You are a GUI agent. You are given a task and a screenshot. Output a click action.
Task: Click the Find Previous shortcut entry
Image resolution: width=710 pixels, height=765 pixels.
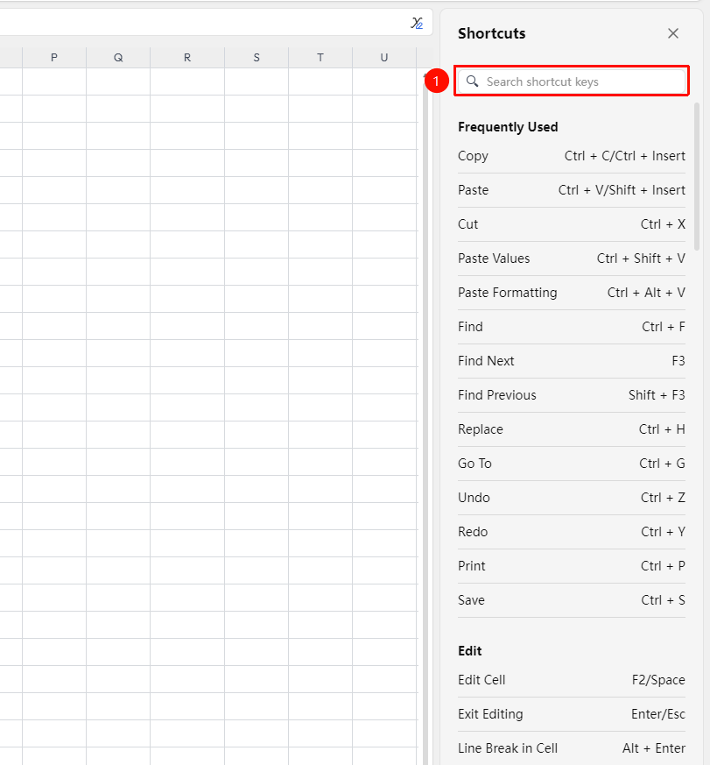pyautogui.click(x=572, y=395)
